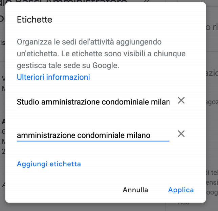Image resolution: width=218 pixels, height=211 pixels.
Task: Confirm labels with the 'Applica' button
Action: pyautogui.click(x=181, y=190)
